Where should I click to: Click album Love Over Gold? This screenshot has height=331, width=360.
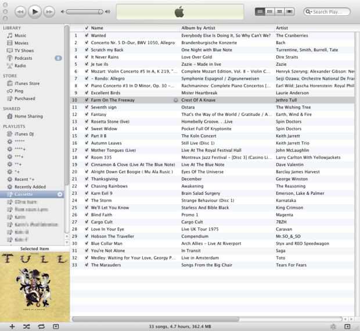pyautogui.click(x=196, y=57)
